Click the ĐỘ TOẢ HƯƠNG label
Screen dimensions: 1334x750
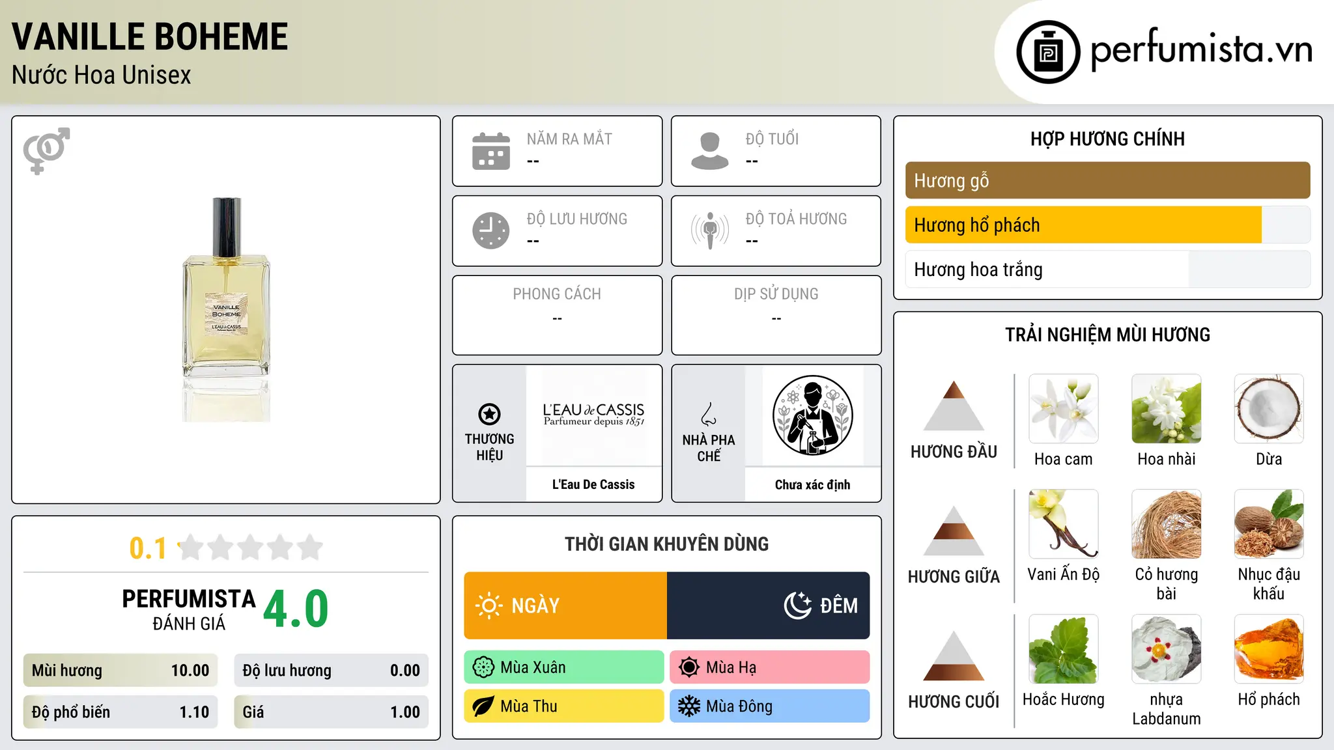tap(796, 219)
